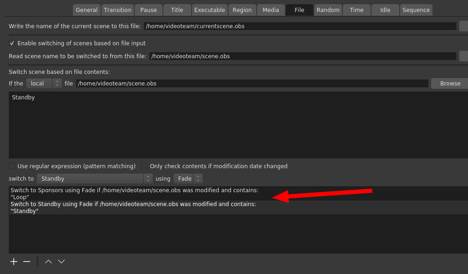The height and width of the screenshot is (274, 468).
Task: Open the Idle tab
Action: (x=385, y=10)
